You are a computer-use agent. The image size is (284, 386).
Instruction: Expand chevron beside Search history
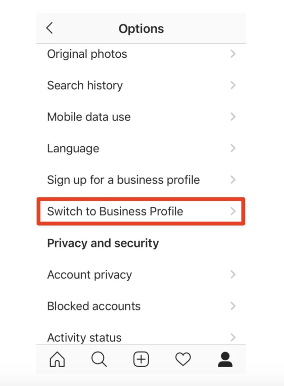tap(233, 85)
